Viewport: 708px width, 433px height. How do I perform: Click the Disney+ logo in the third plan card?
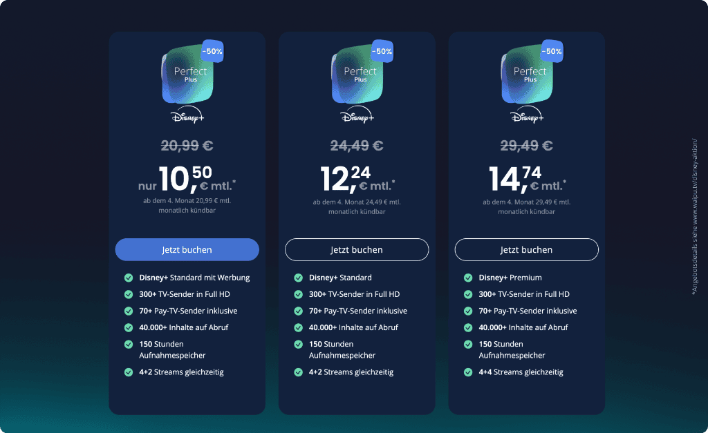pos(528,115)
